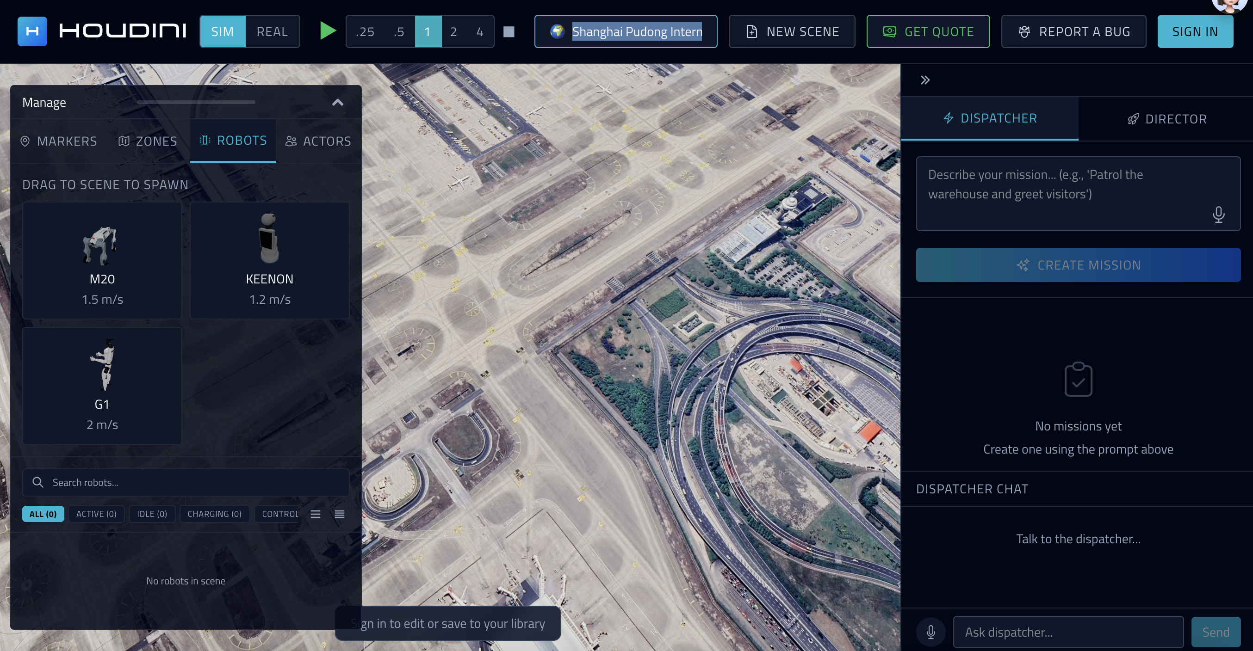The image size is (1253, 651).
Task: Set playback speed to .5
Action: (399, 31)
